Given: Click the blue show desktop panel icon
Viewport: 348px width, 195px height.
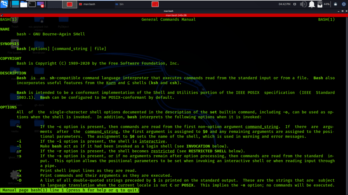Looking at the screenshot, I should point(15,4).
